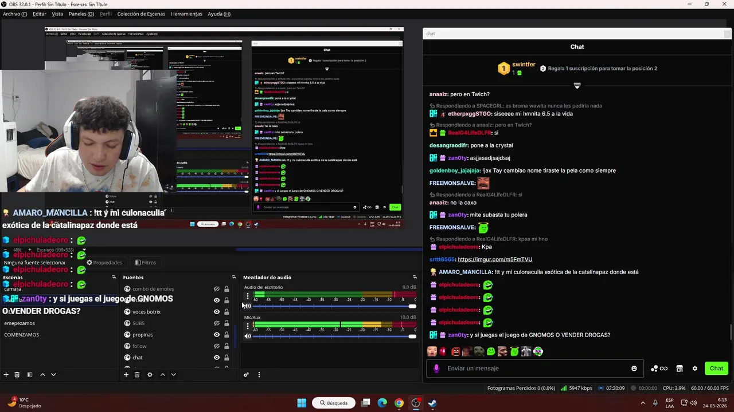Open the Archivo menu
Image resolution: width=734 pixels, height=412 pixels.
15,14
